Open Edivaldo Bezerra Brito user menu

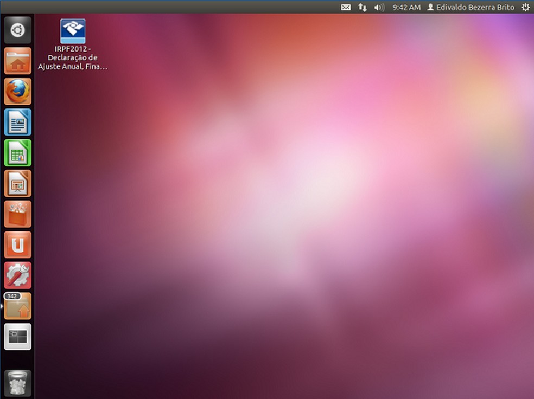click(471, 7)
